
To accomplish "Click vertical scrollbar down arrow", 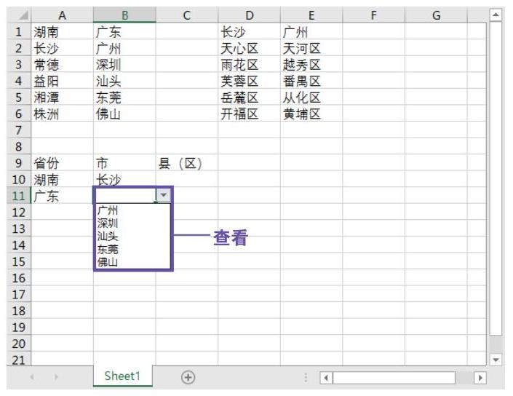I will (496, 360).
